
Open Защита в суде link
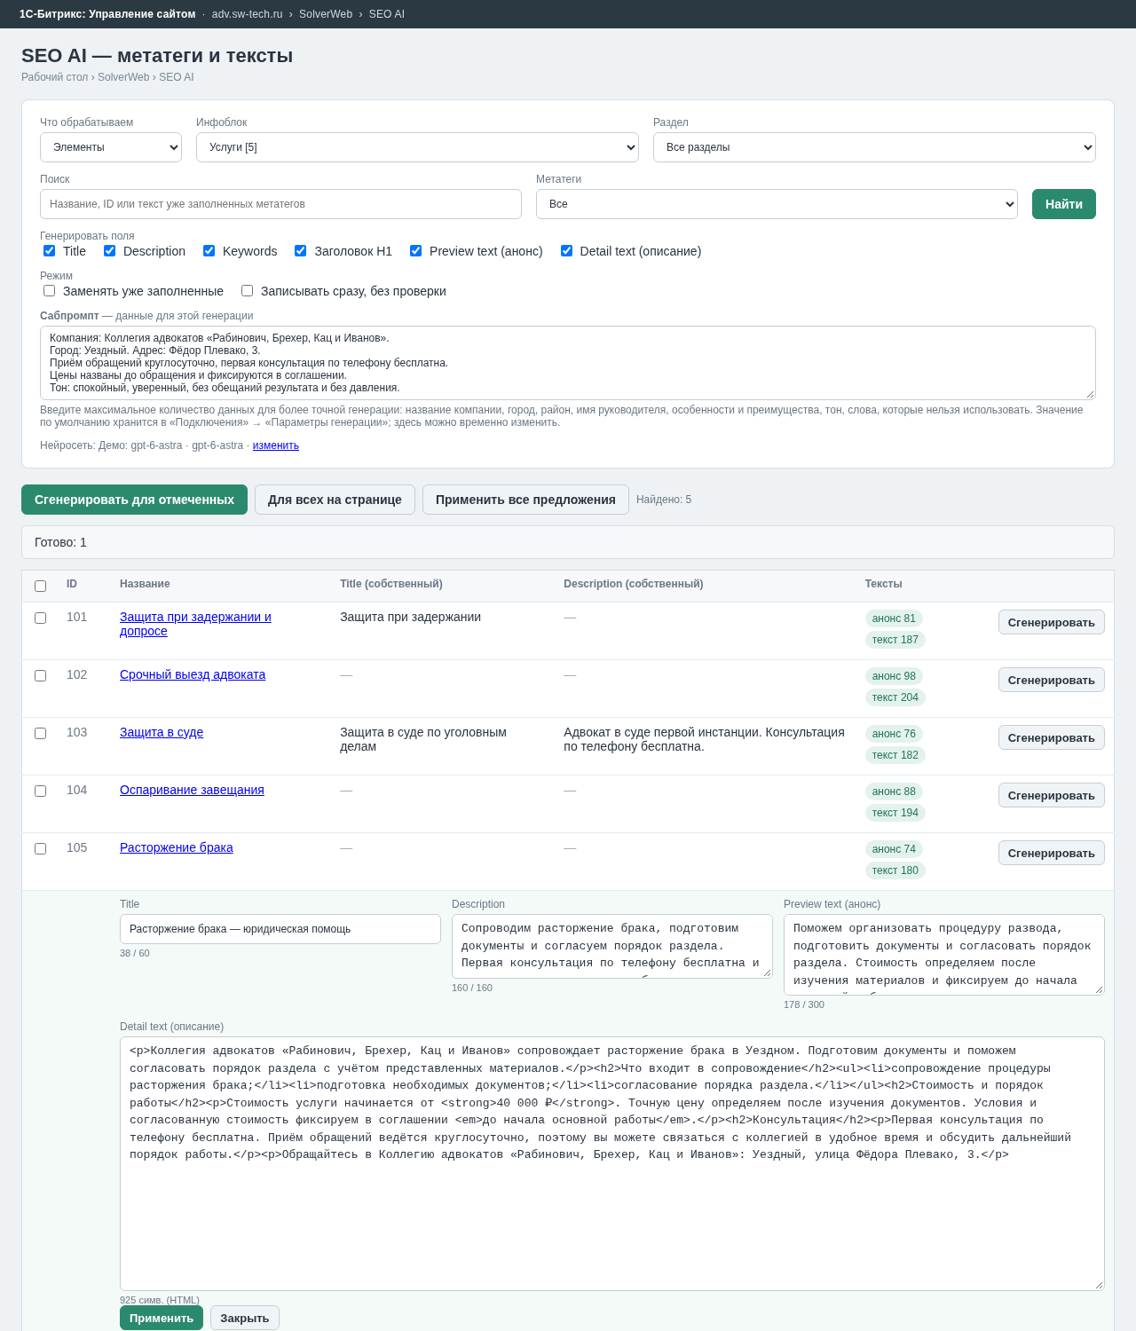pos(162,732)
